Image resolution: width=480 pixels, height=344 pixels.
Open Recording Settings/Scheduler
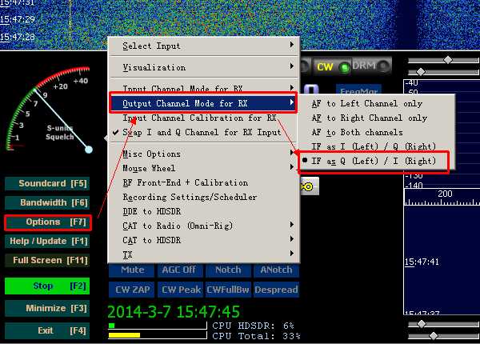tap(203, 197)
